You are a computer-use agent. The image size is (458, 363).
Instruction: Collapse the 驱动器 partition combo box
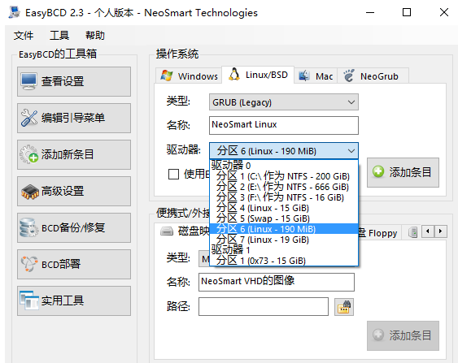[284, 151]
